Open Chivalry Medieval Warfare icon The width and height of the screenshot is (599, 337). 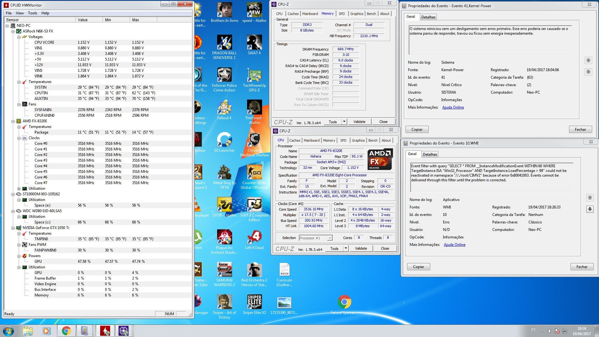[x=254, y=144]
